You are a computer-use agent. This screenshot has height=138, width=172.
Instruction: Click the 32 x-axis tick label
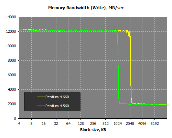(56, 124)
